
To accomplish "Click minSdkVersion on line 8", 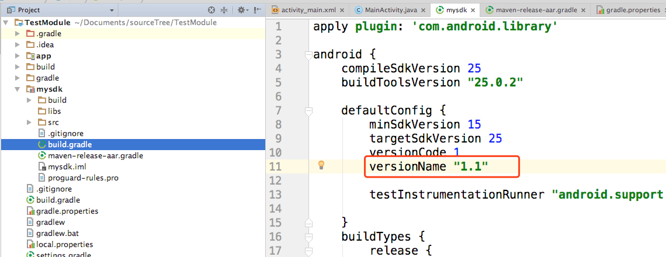I will tap(415, 124).
